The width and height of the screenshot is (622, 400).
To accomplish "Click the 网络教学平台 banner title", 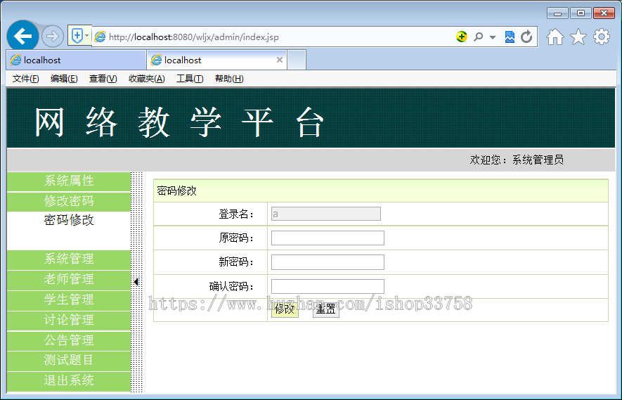I will [179, 122].
